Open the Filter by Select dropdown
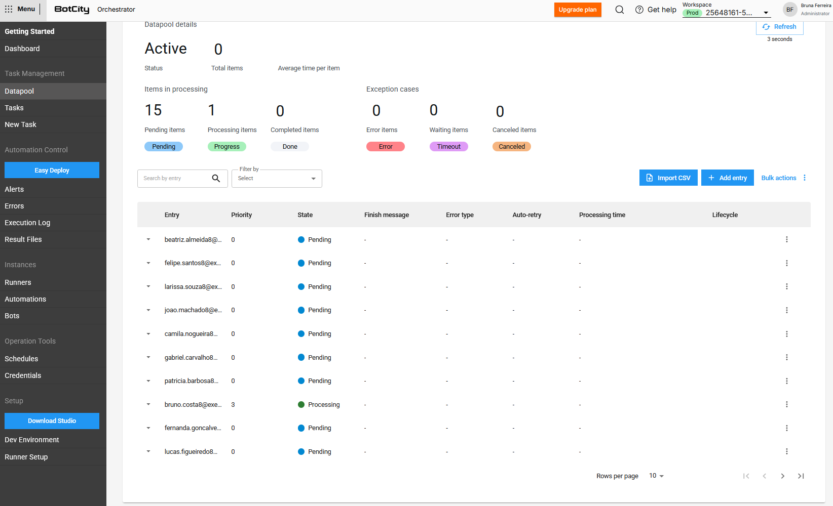 pyautogui.click(x=277, y=179)
